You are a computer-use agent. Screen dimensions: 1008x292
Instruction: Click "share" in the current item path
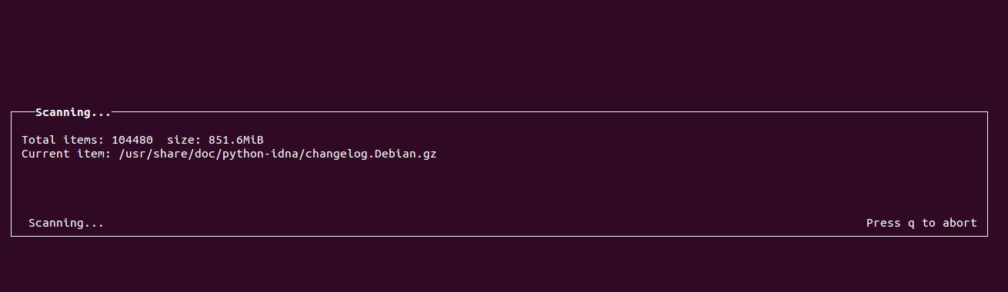(x=170, y=154)
